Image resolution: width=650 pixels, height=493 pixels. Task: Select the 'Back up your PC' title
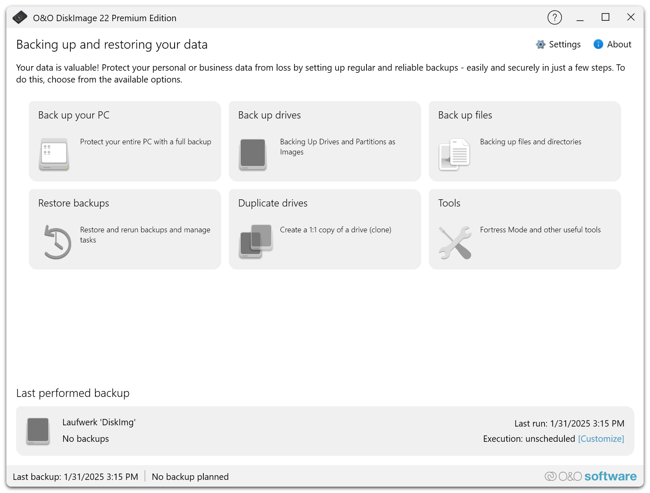click(74, 115)
